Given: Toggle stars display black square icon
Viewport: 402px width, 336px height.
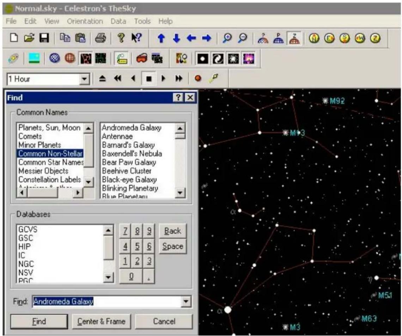Looking at the screenshot, I should tap(202, 59).
